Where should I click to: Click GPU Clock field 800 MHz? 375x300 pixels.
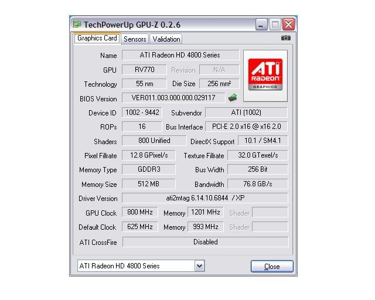click(x=140, y=212)
